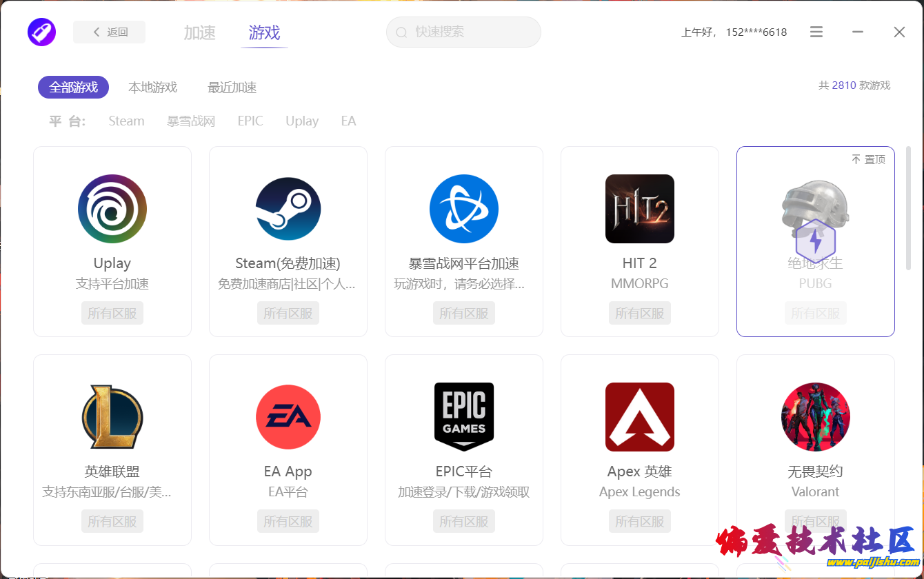Select the 本地游戏 filter tab
The image size is (924, 579).
[x=152, y=88]
